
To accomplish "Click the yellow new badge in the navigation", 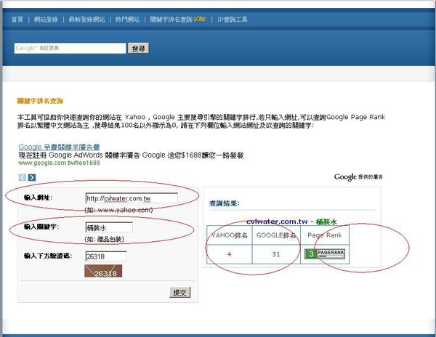I will tap(200, 19).
